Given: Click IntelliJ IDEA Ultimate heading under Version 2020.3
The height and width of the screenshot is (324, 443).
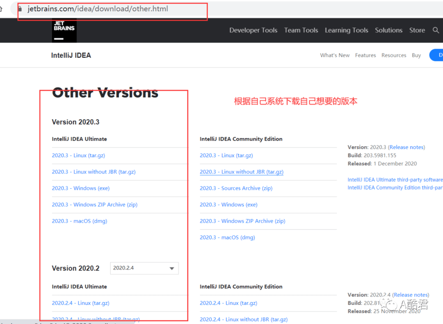Looking at the screenshot, I should tap(80, 139).
